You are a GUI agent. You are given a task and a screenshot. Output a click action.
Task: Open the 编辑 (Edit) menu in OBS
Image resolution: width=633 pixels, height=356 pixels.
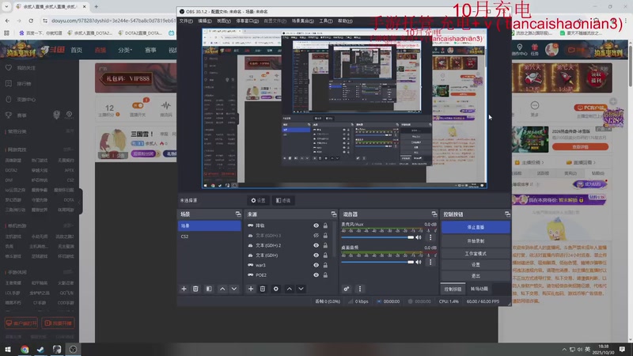[x=205, y=21]
